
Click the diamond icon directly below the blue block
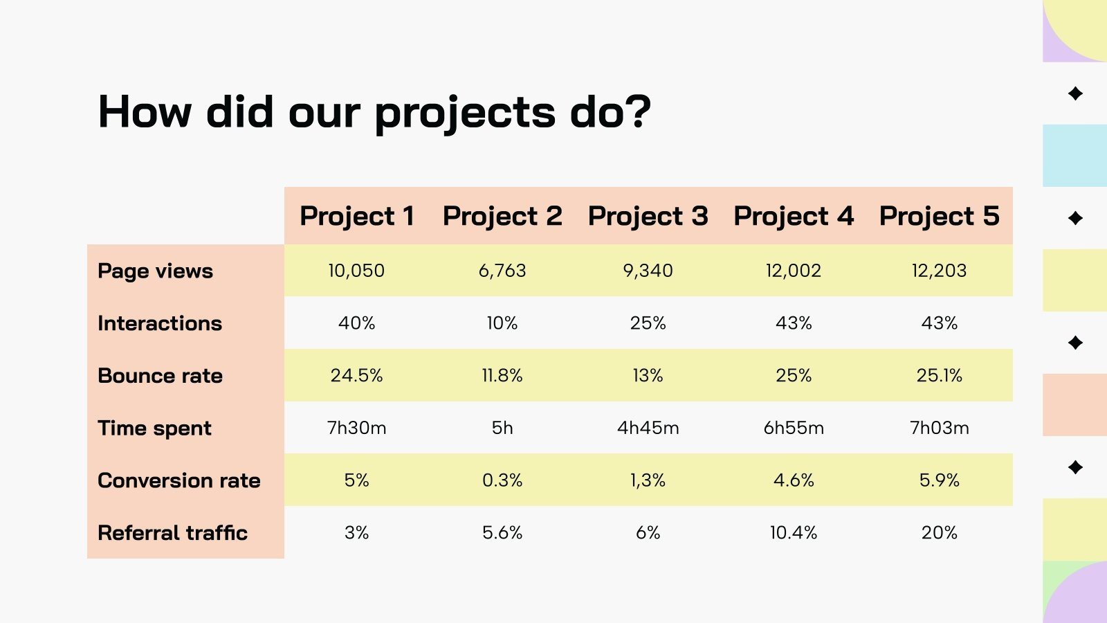tap(1075, 218)
